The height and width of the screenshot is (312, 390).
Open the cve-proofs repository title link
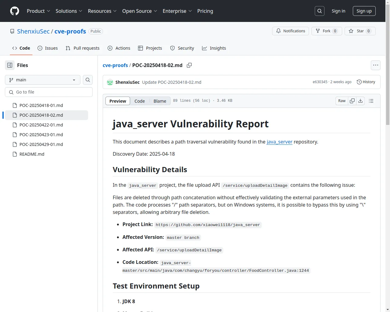[70, 31]
